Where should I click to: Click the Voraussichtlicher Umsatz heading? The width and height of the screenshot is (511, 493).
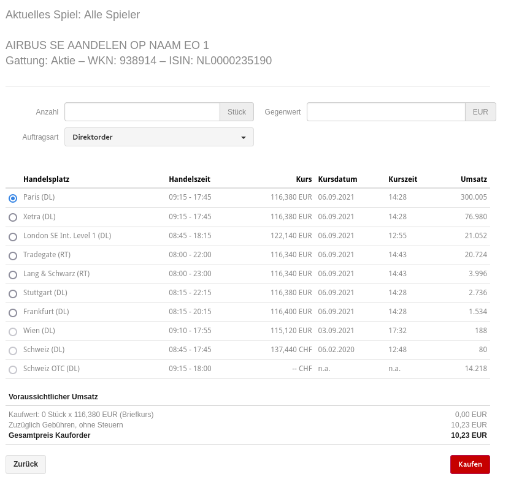[x=53, y=397]
